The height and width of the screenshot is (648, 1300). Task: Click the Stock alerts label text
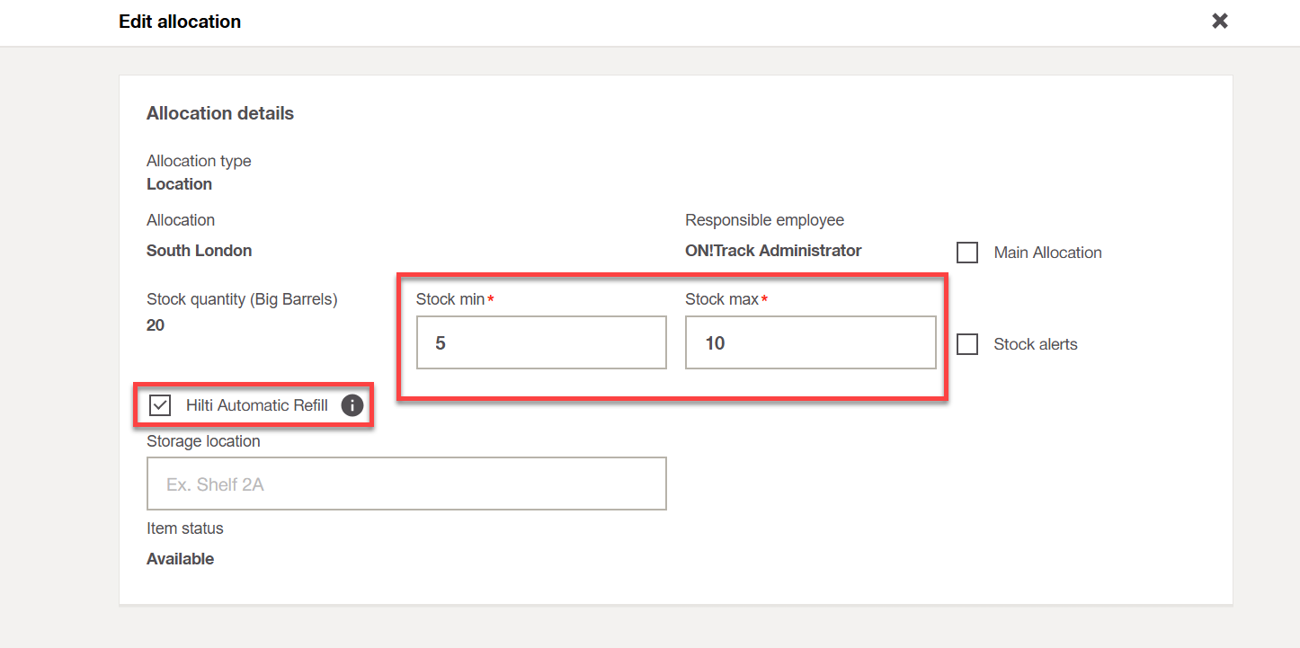point(1036,344)
